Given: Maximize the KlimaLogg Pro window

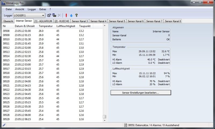Looking at the screenshot, I should pyautogui.click(x=200, y=2).
